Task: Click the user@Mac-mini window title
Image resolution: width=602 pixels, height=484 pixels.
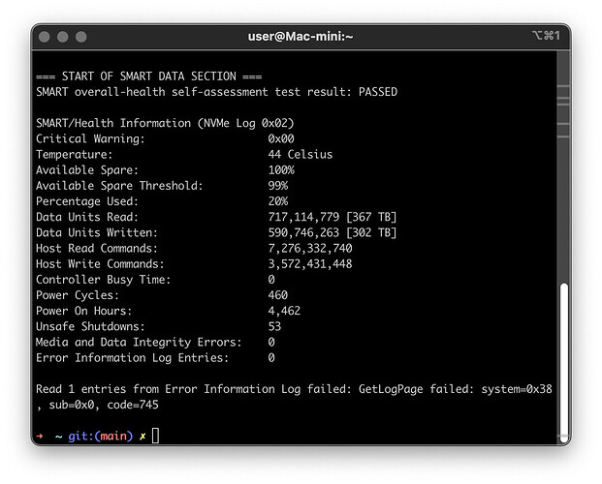Action: coord(301,37)
